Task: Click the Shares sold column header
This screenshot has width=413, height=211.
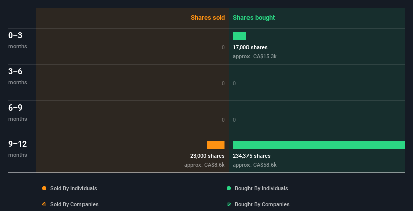Action: pos(208,18)
